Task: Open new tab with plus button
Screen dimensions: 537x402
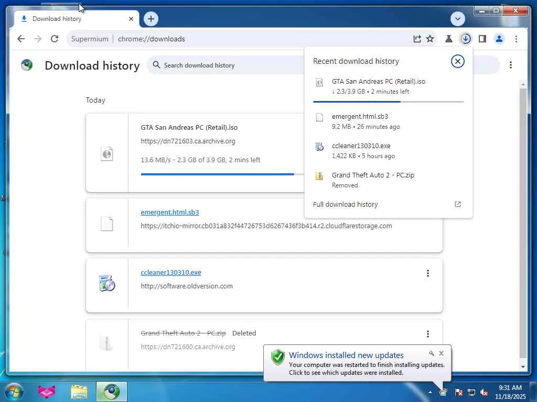Action: tap(151, 19)
